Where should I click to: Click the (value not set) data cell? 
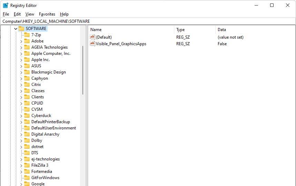230,37
